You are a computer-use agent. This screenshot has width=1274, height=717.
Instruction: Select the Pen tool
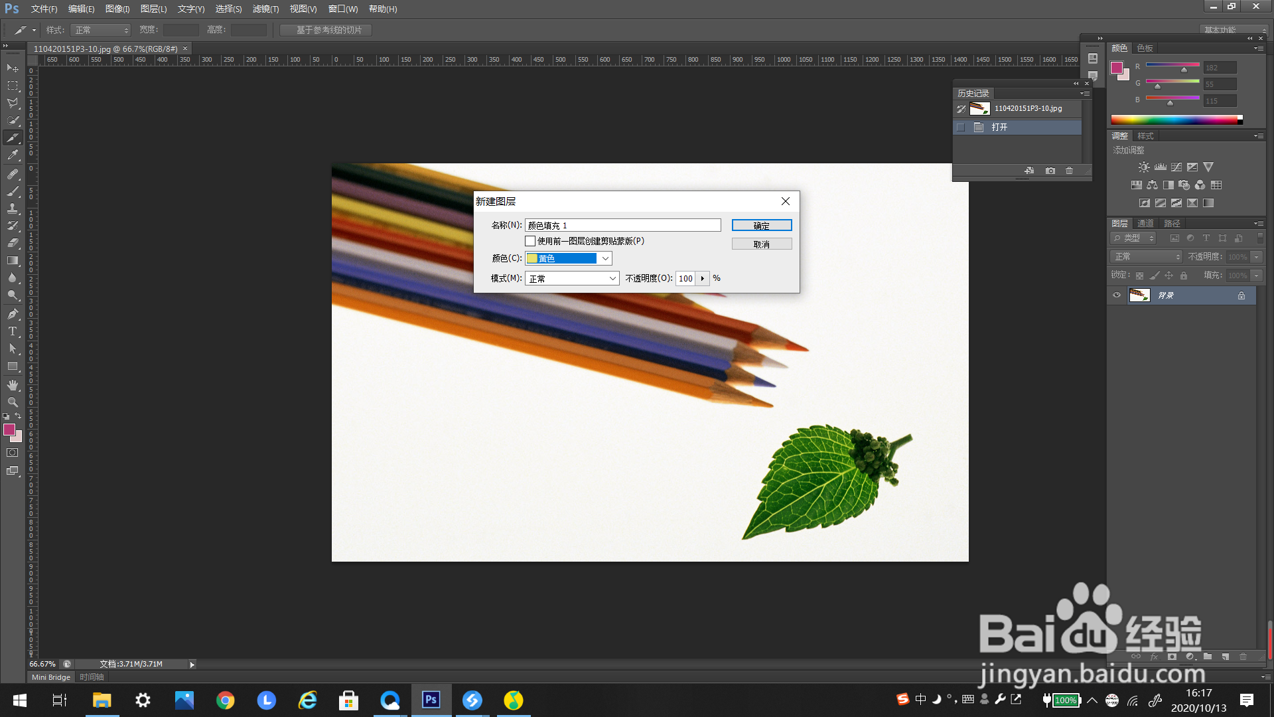tap(13, 314)
